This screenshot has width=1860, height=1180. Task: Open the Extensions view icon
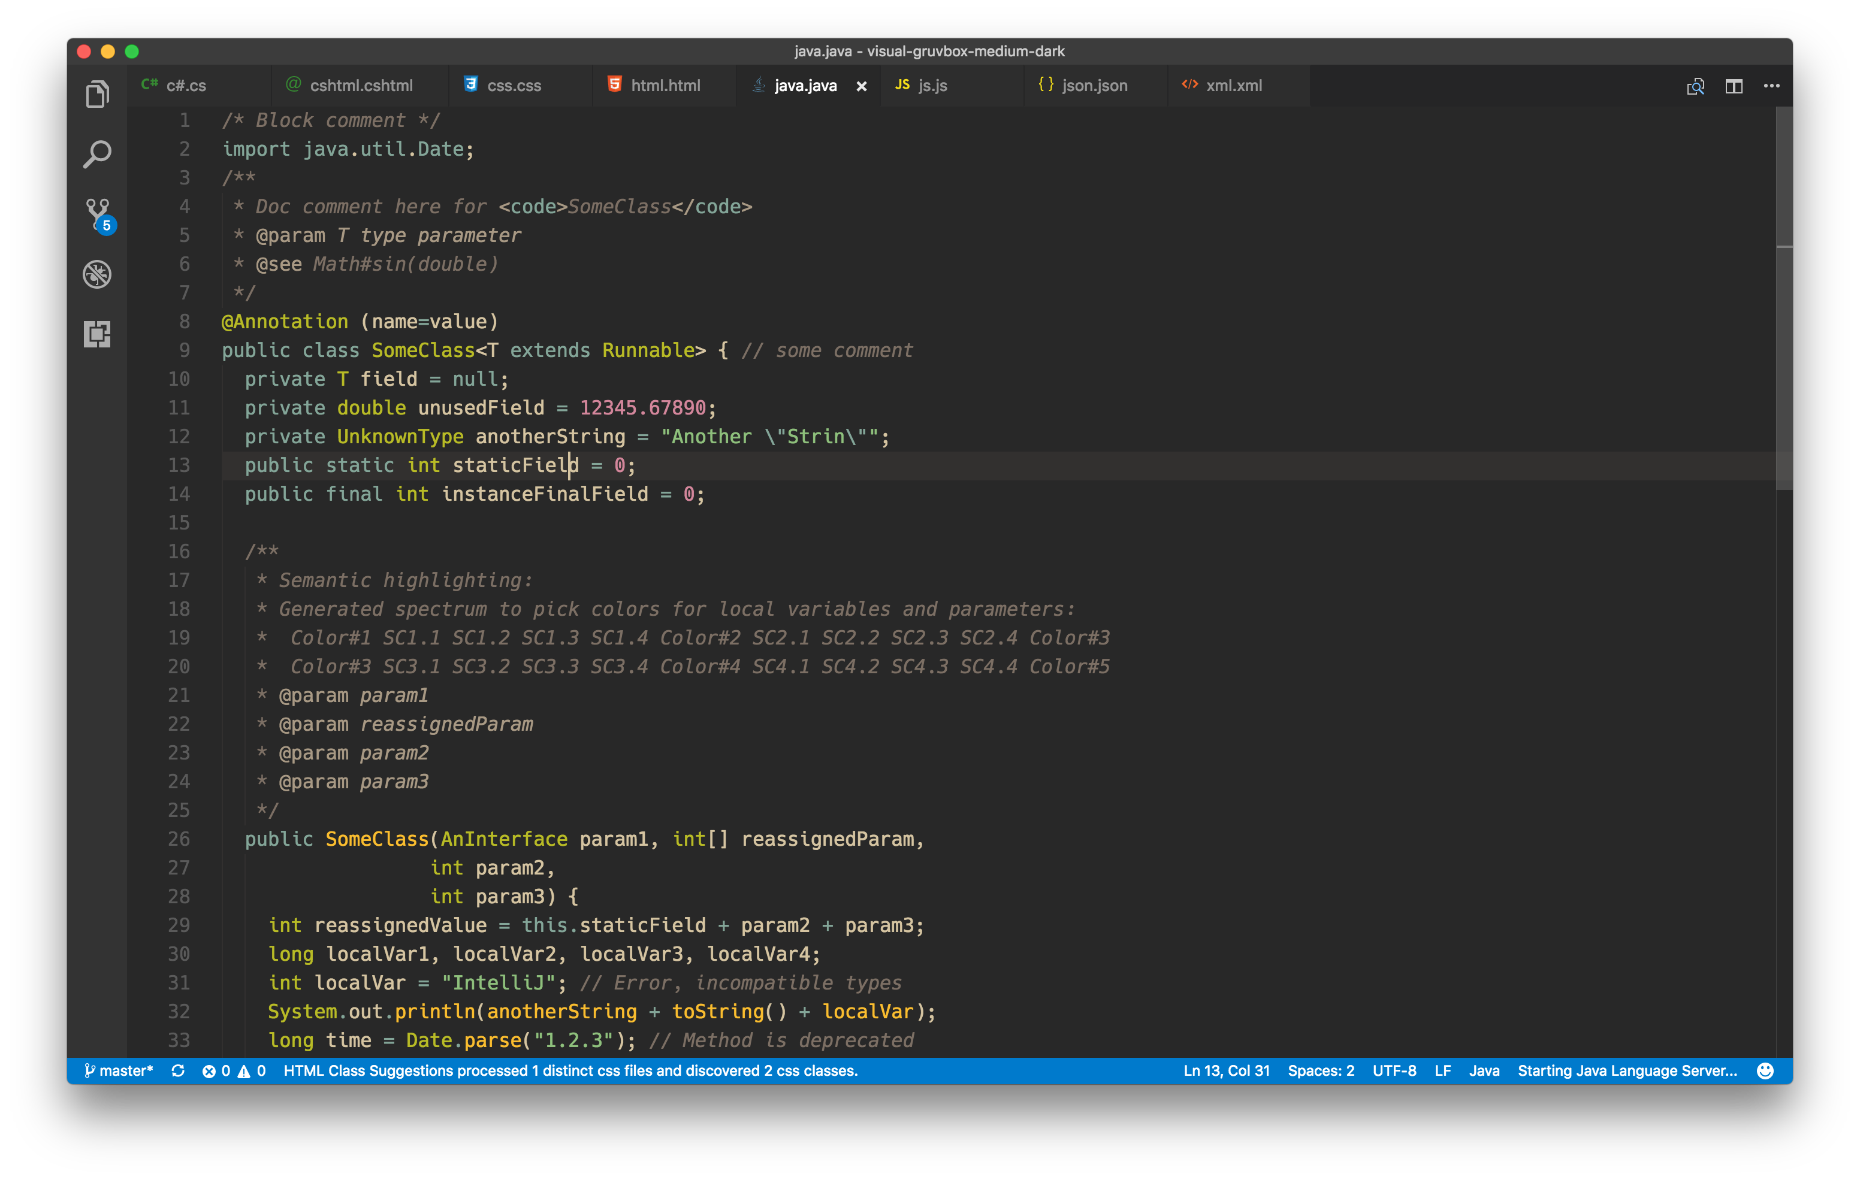point(96,334)
